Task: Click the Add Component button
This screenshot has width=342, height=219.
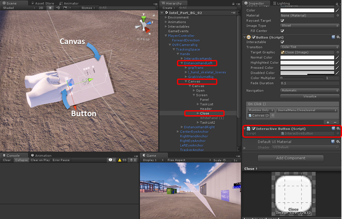Action: 290,158
